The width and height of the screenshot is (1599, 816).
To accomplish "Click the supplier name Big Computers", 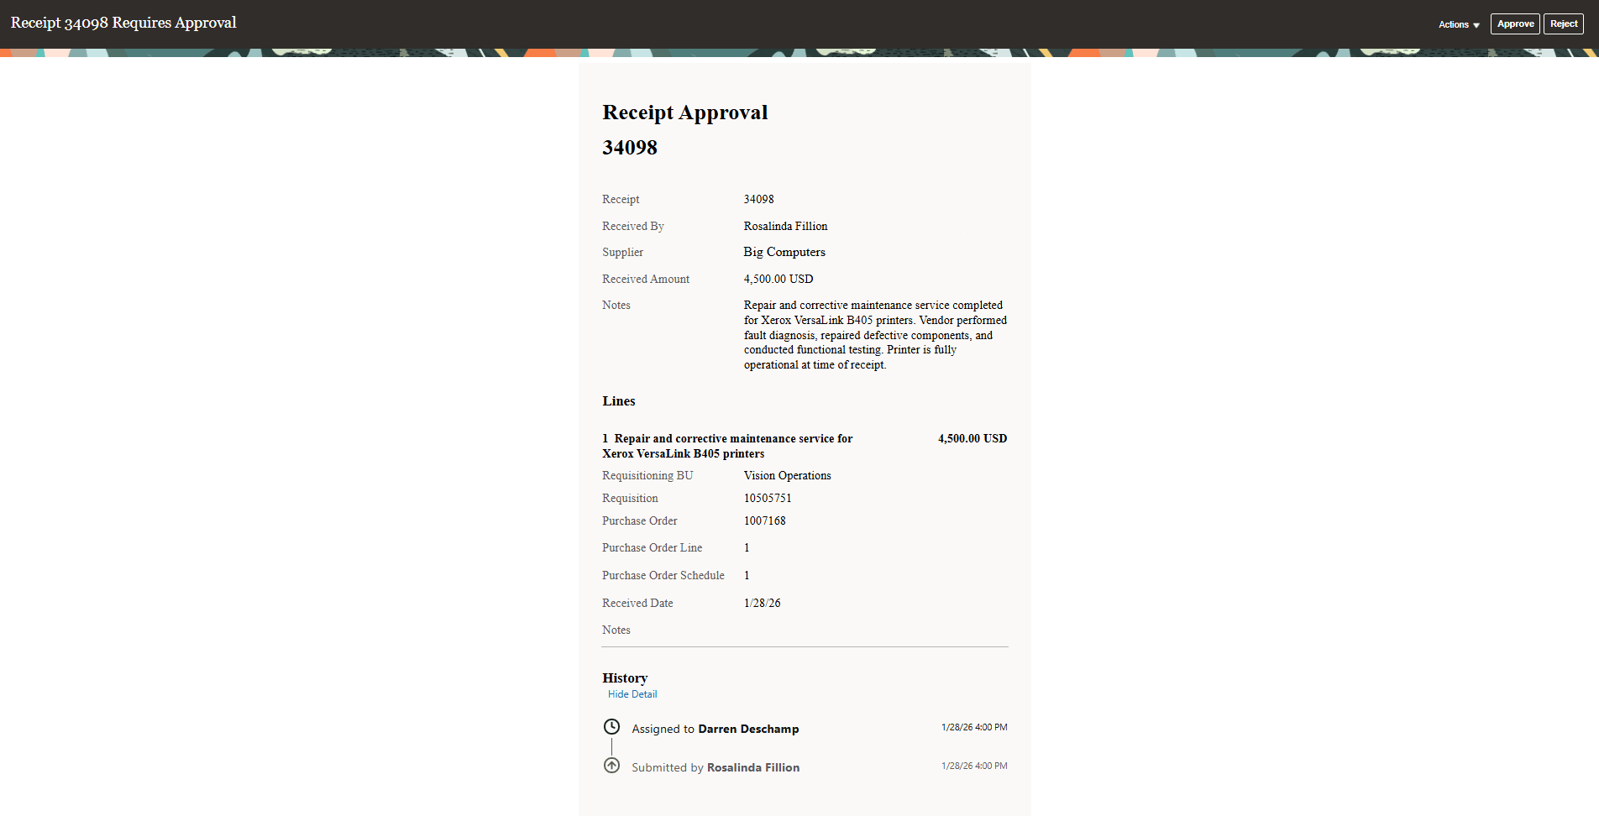I will coord(784,252).
